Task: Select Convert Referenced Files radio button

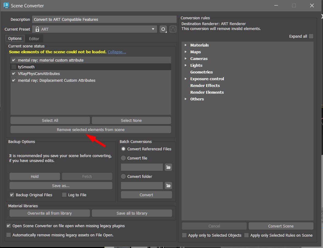Action: pyautogui.click(x=123, y=149)
